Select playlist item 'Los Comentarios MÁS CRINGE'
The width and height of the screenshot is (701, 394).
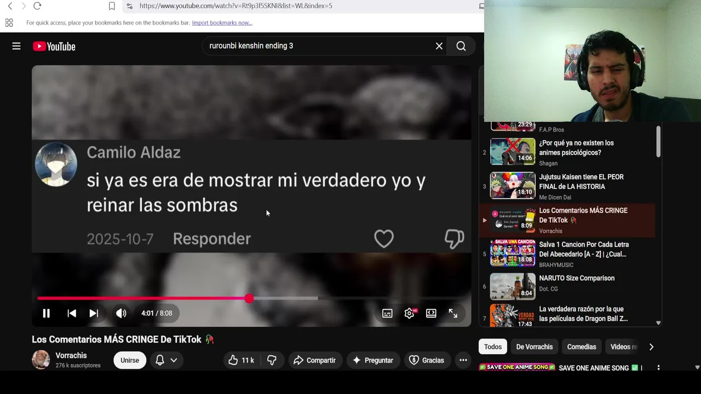pyautogui.click(x=567, y=220)
